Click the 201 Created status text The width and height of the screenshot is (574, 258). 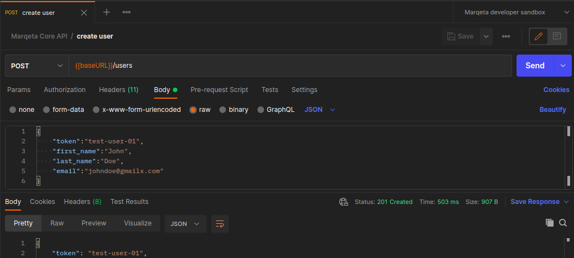394,202
